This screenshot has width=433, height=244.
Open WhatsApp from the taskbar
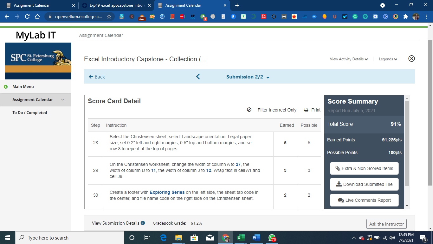coord(272,238)
